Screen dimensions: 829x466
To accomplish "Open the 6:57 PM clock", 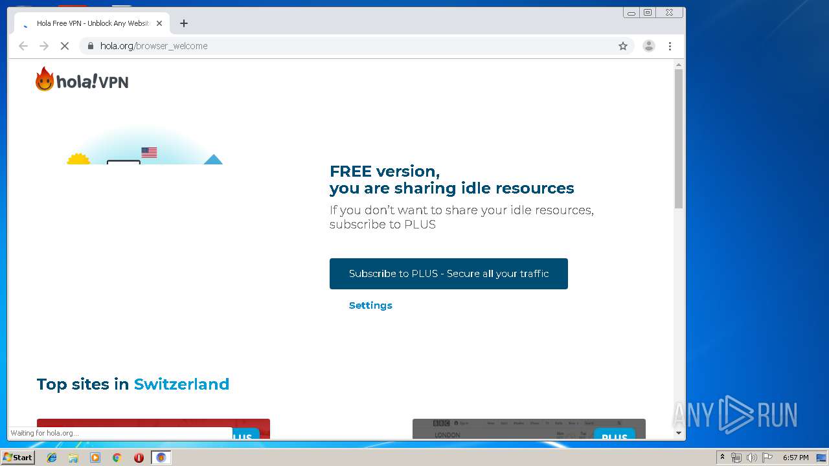I will pos(796,458).
